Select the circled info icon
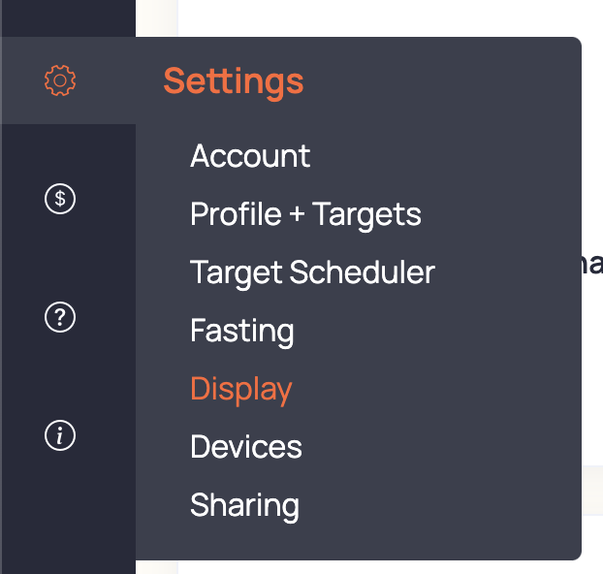603x574 pixels. (x=60, y=435)
